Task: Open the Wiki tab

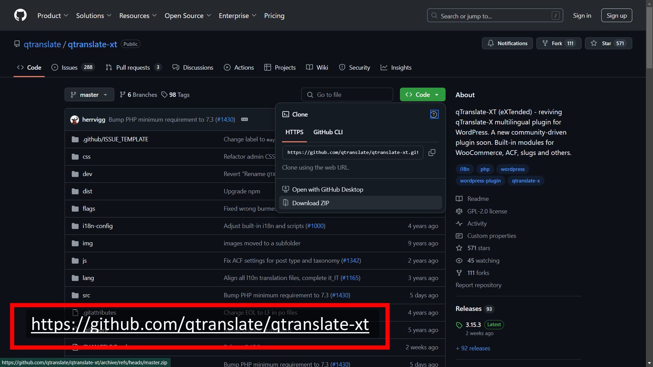Action: pos(317,68)
